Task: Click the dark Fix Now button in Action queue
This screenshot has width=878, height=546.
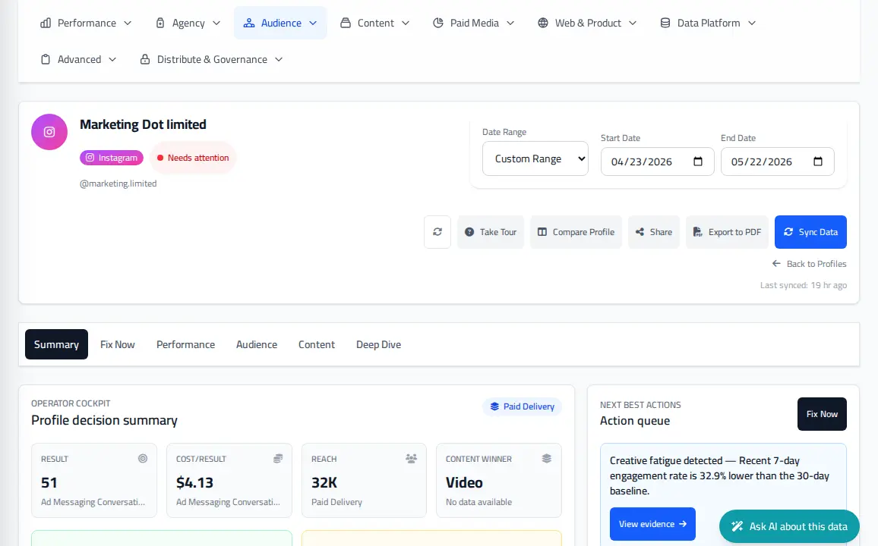Action: pos(822,414)
